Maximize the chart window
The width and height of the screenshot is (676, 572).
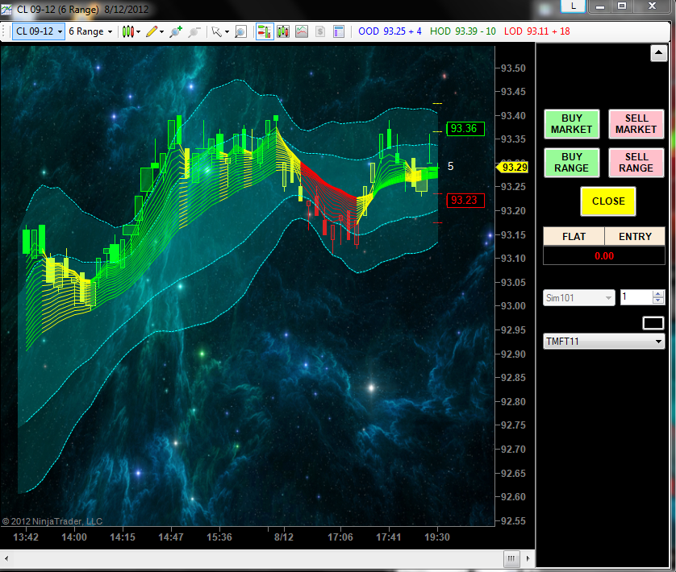pos(622,6)
